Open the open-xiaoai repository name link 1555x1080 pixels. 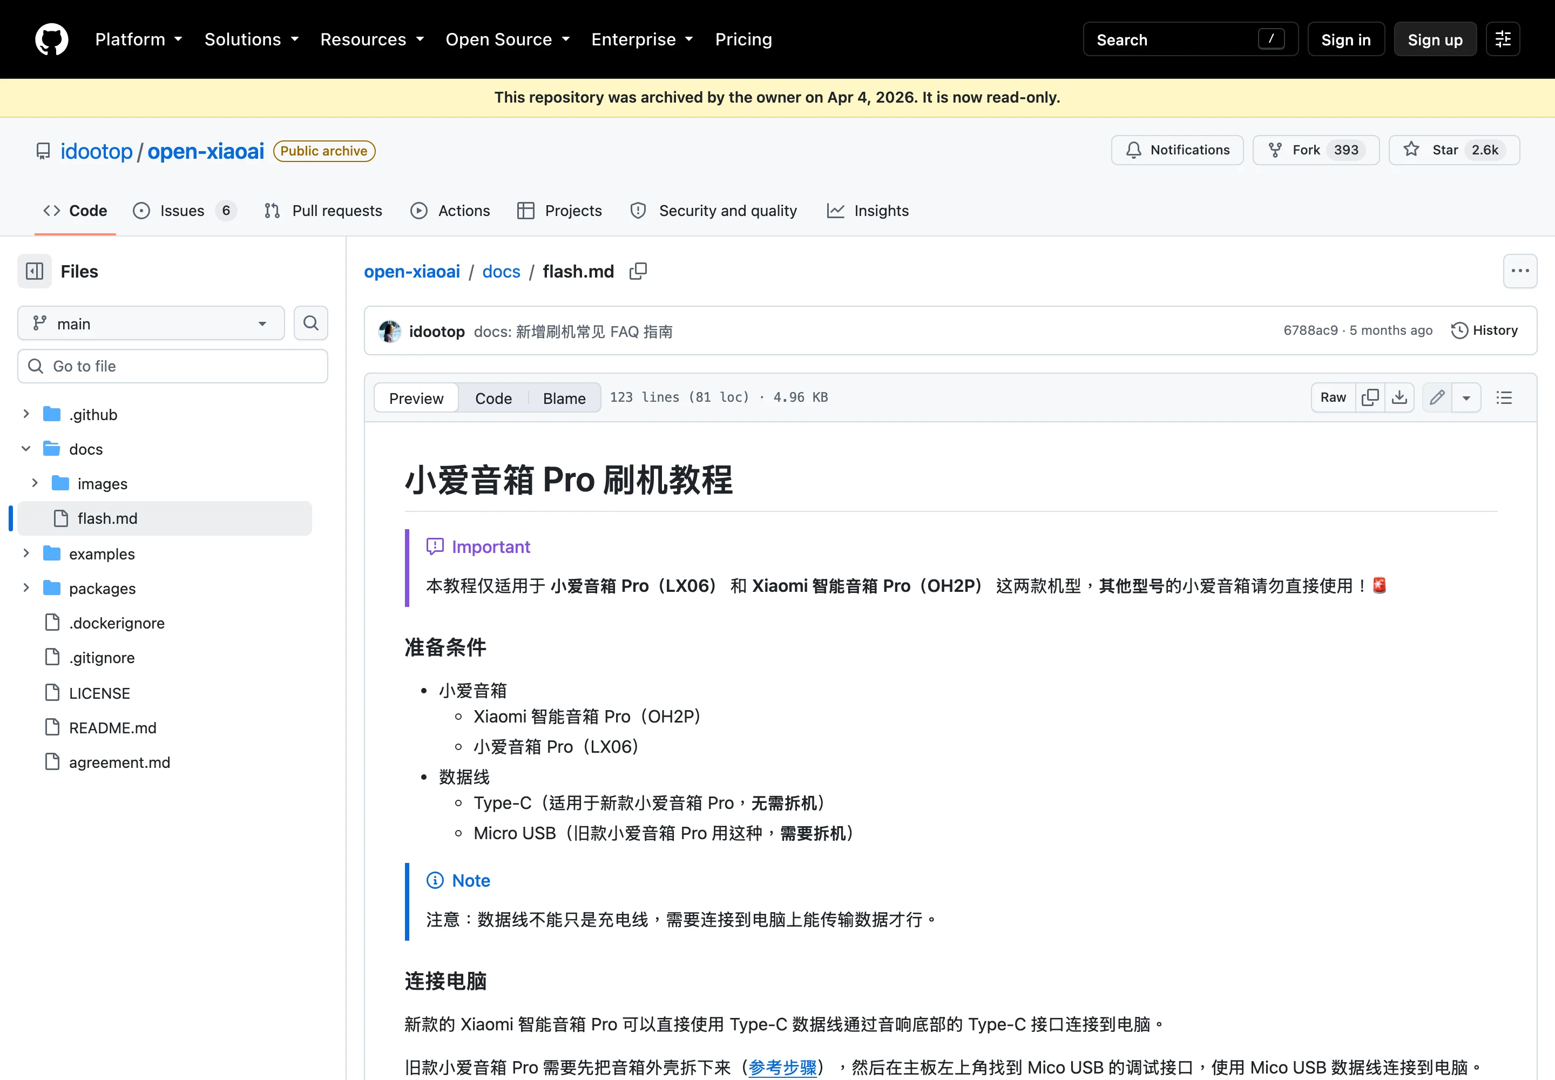(x=206, y=151)
